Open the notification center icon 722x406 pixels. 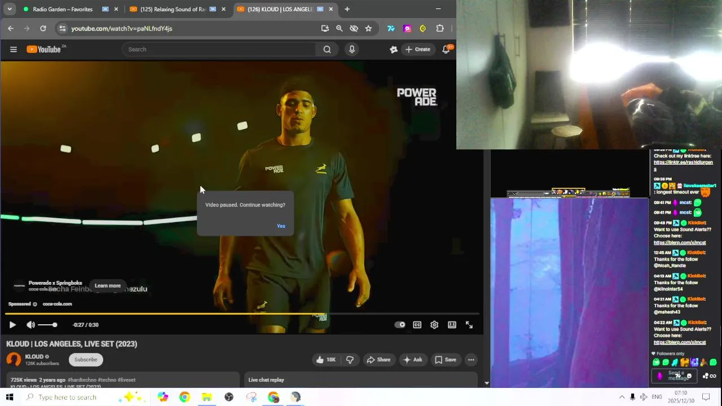point(706,397)
